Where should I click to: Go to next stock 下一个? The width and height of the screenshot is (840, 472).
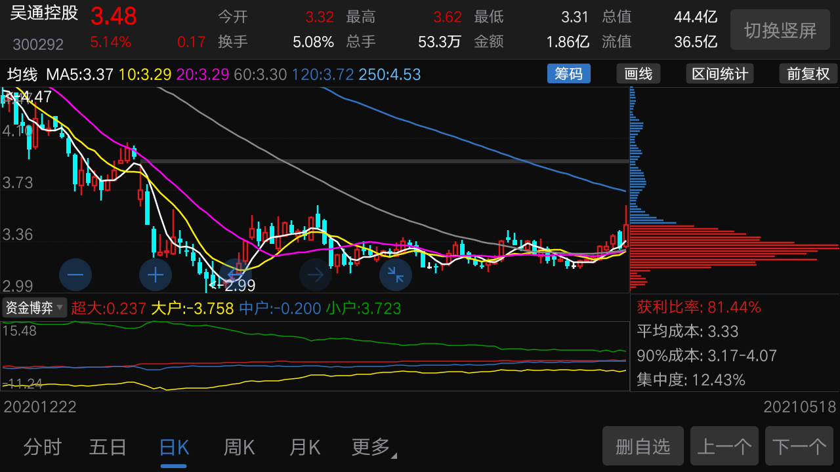coord(799,446)
